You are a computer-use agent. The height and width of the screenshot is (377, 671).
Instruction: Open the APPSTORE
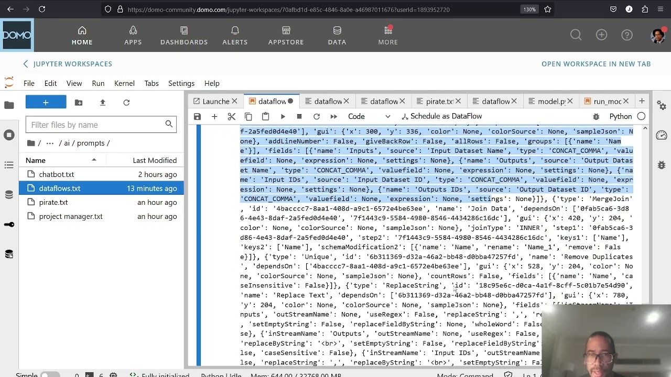coord(286,35)
